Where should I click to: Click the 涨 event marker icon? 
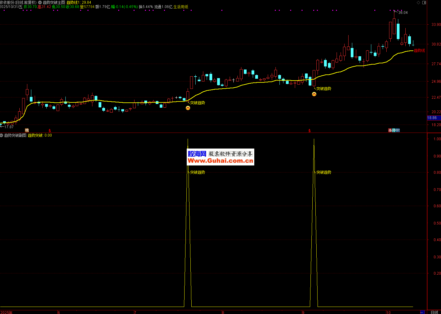(390, 130)
